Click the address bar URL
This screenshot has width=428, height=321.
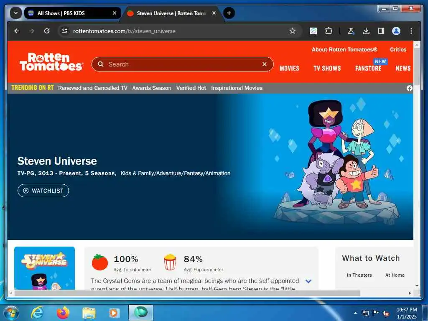click(124, 31)
